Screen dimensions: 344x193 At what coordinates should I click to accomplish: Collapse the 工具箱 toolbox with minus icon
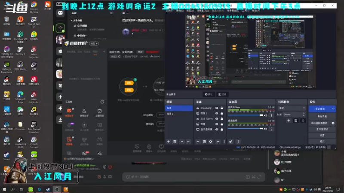[102, 102]
